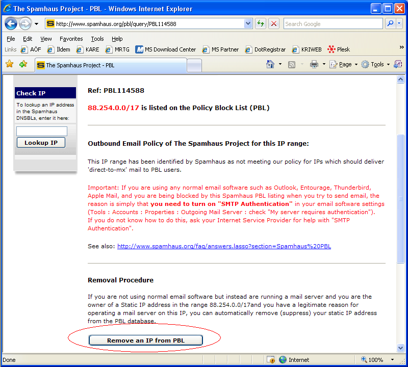This screenshot has height=367, width=408.
Task: Open the İldem bookmark in Links bar
Action: coord(59,49)
